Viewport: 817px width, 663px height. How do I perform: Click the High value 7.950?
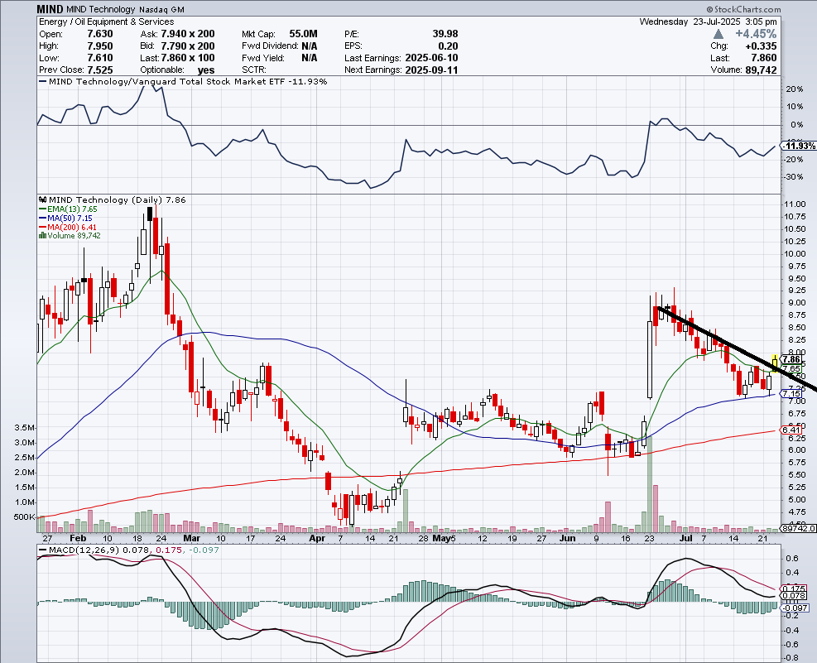pos(100,46)
